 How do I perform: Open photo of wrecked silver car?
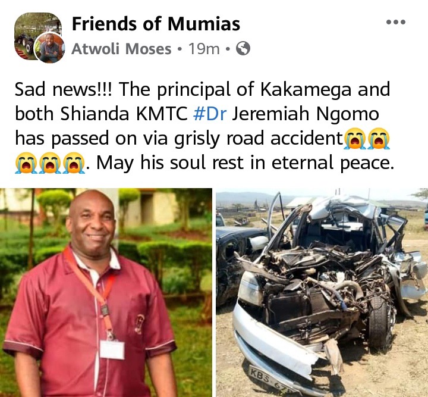click(322, 292)
